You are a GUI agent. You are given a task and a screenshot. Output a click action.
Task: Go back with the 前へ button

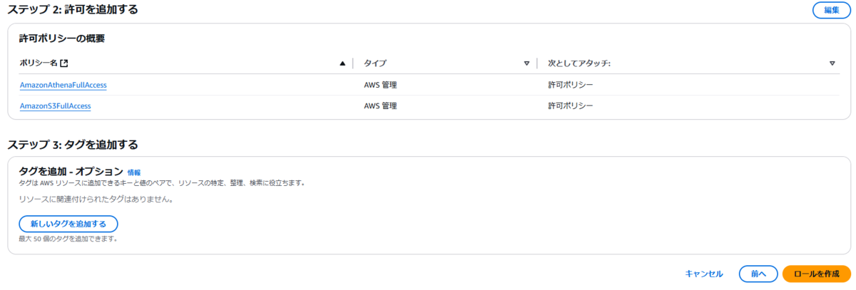pos(758,274)
